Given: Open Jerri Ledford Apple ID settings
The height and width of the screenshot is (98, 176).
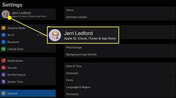Looking at the screenshot, I should tap(28, 14).
